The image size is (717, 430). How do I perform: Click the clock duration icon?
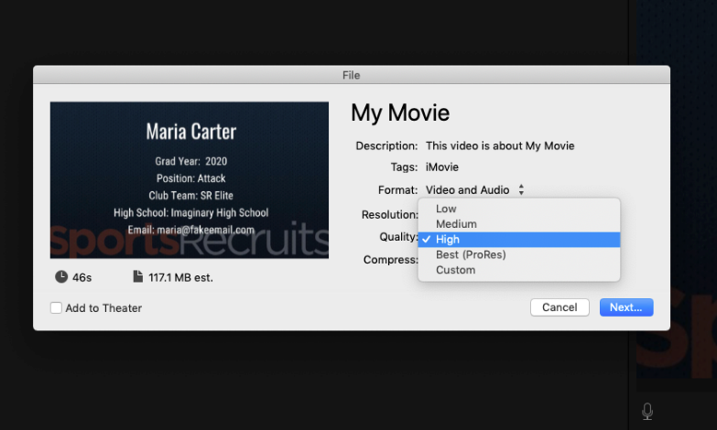pyautogui.click(x=61, y=277)
